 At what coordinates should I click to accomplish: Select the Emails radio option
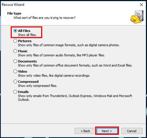click(15, 92)
